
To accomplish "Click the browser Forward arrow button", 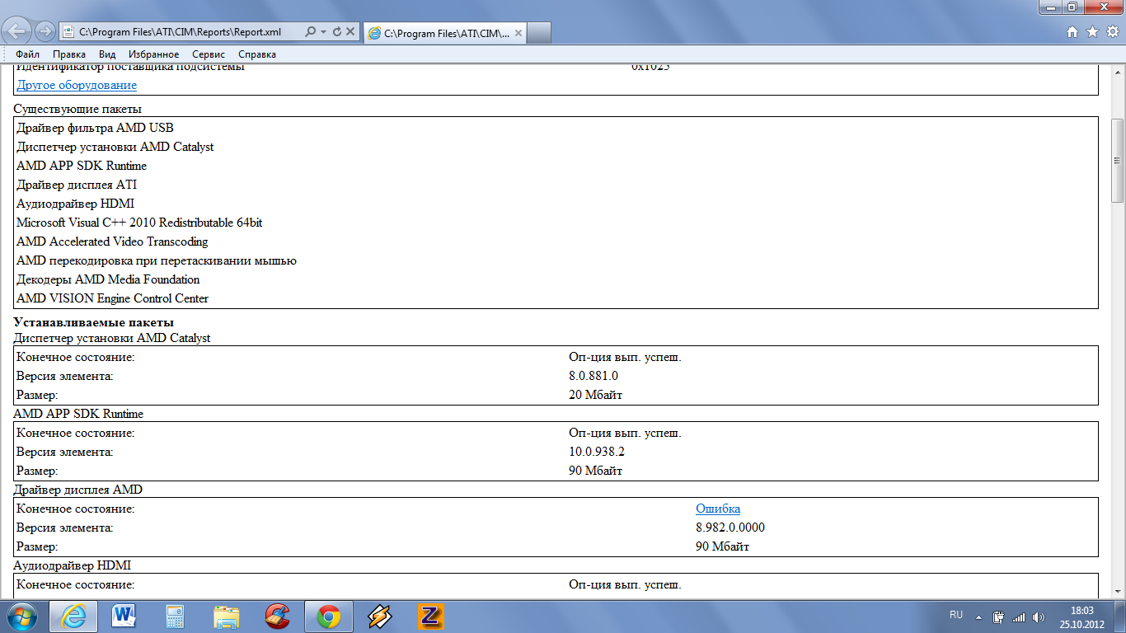I will coord(45,31).
